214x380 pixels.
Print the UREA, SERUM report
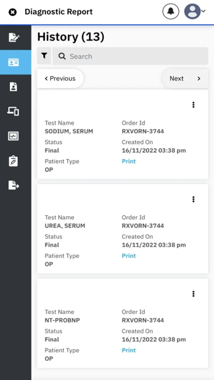click(129, 256)
